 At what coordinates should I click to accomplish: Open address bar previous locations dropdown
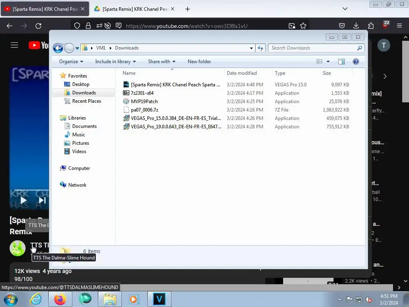click(251, 48)
